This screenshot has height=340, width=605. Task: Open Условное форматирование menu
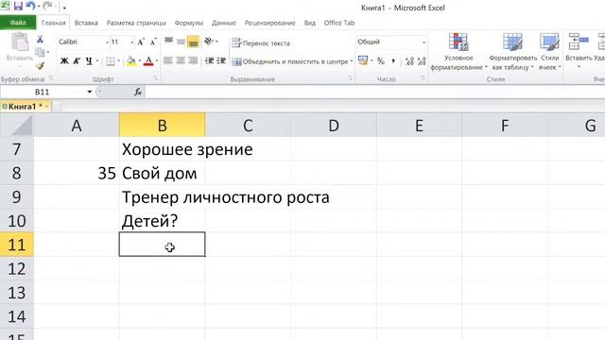point(458,52)
